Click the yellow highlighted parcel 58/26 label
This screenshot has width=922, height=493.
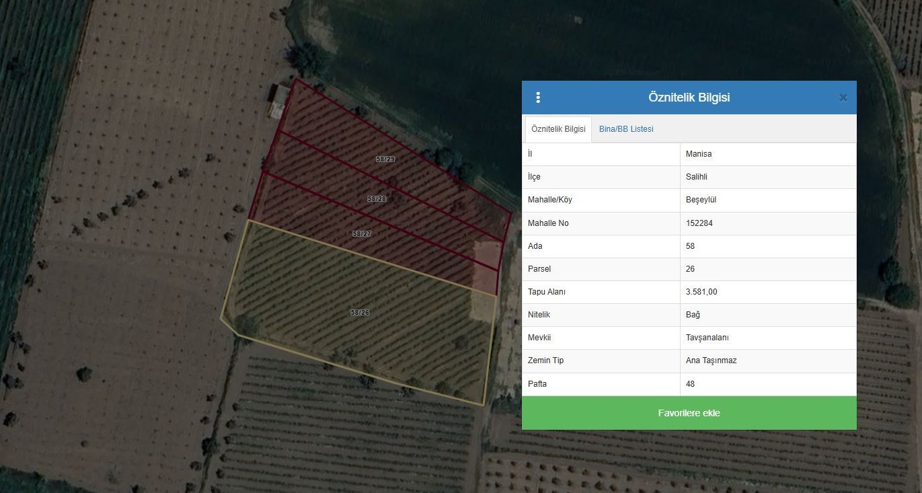[360, 313]
